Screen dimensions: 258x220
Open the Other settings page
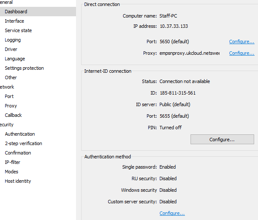tap(11, 77)
